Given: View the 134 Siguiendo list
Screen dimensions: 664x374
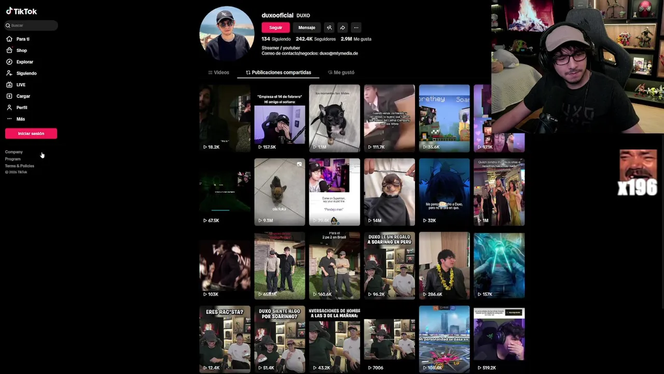Looking at the screenshot, I should [276, 39].
